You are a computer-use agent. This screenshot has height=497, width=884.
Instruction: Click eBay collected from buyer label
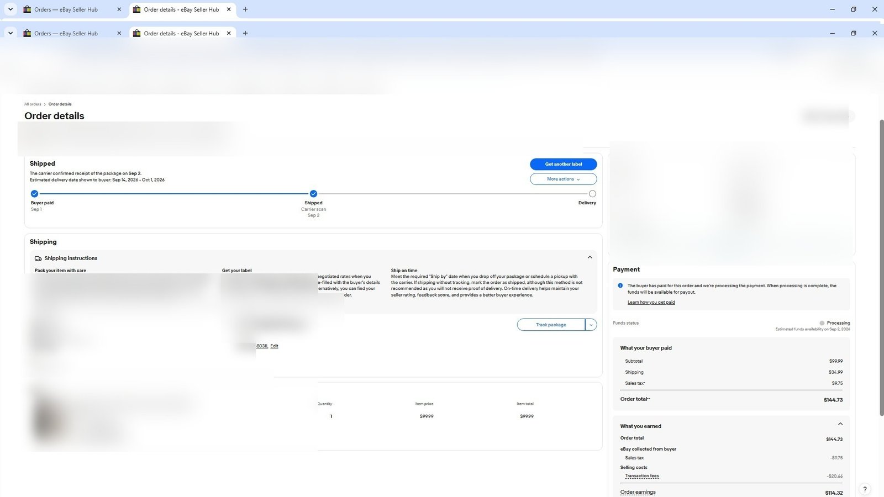[648, 449]
